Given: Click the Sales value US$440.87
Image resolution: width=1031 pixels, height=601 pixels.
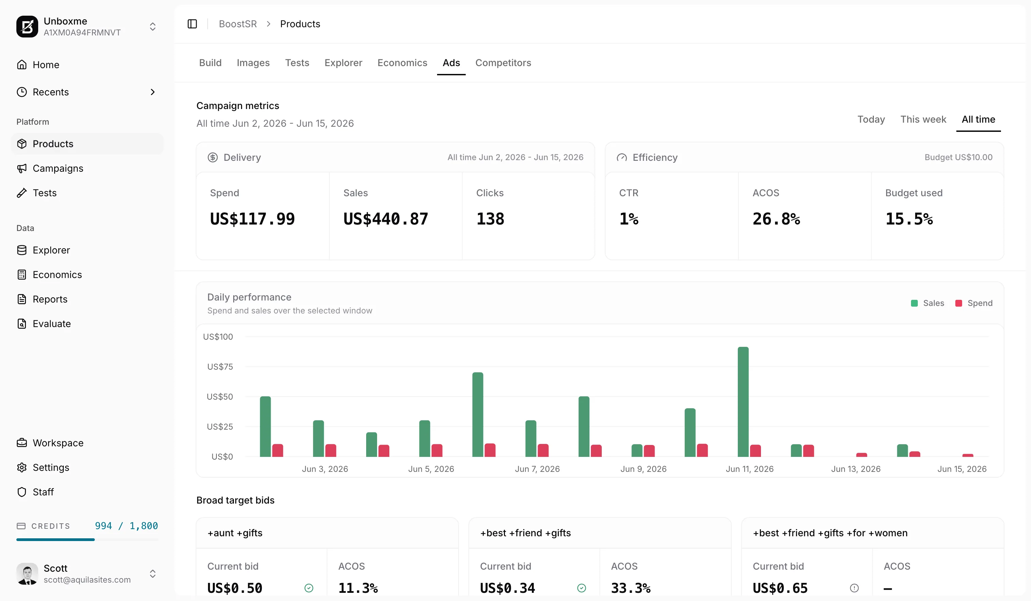Looking at the screenshot, I should coord(386,219).
